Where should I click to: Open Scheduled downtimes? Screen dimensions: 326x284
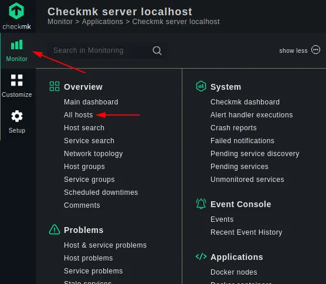(101, 192)
